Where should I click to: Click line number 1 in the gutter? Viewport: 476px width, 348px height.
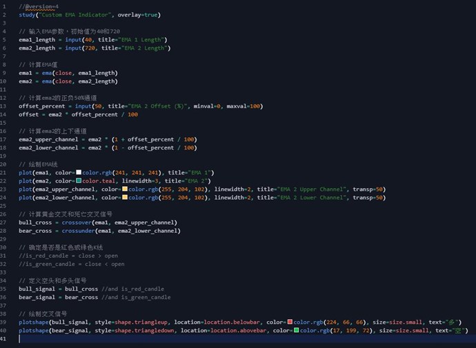pos(4,6)
